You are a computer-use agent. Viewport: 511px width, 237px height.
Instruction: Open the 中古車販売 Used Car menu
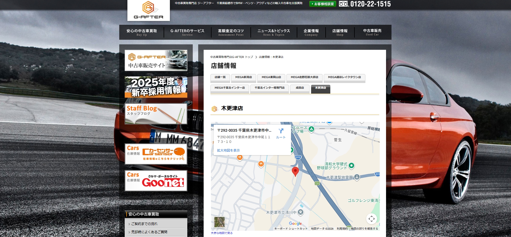coord(372,32)
